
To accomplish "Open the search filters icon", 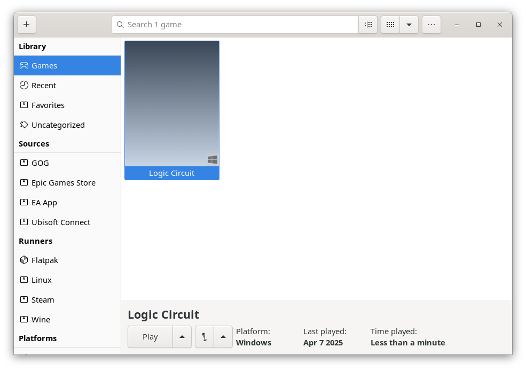I will point(368,25).
